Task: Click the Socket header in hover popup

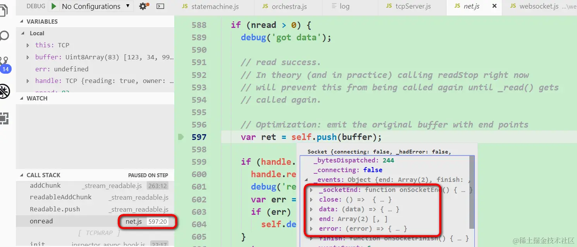Action: click(379, 152)
